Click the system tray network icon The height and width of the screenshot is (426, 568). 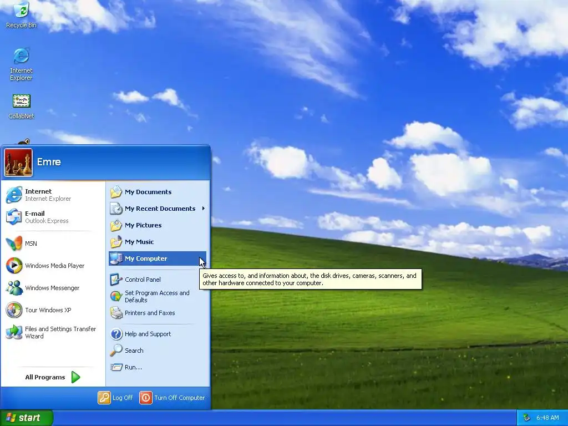pyautogui.click(x=527, y=418)
